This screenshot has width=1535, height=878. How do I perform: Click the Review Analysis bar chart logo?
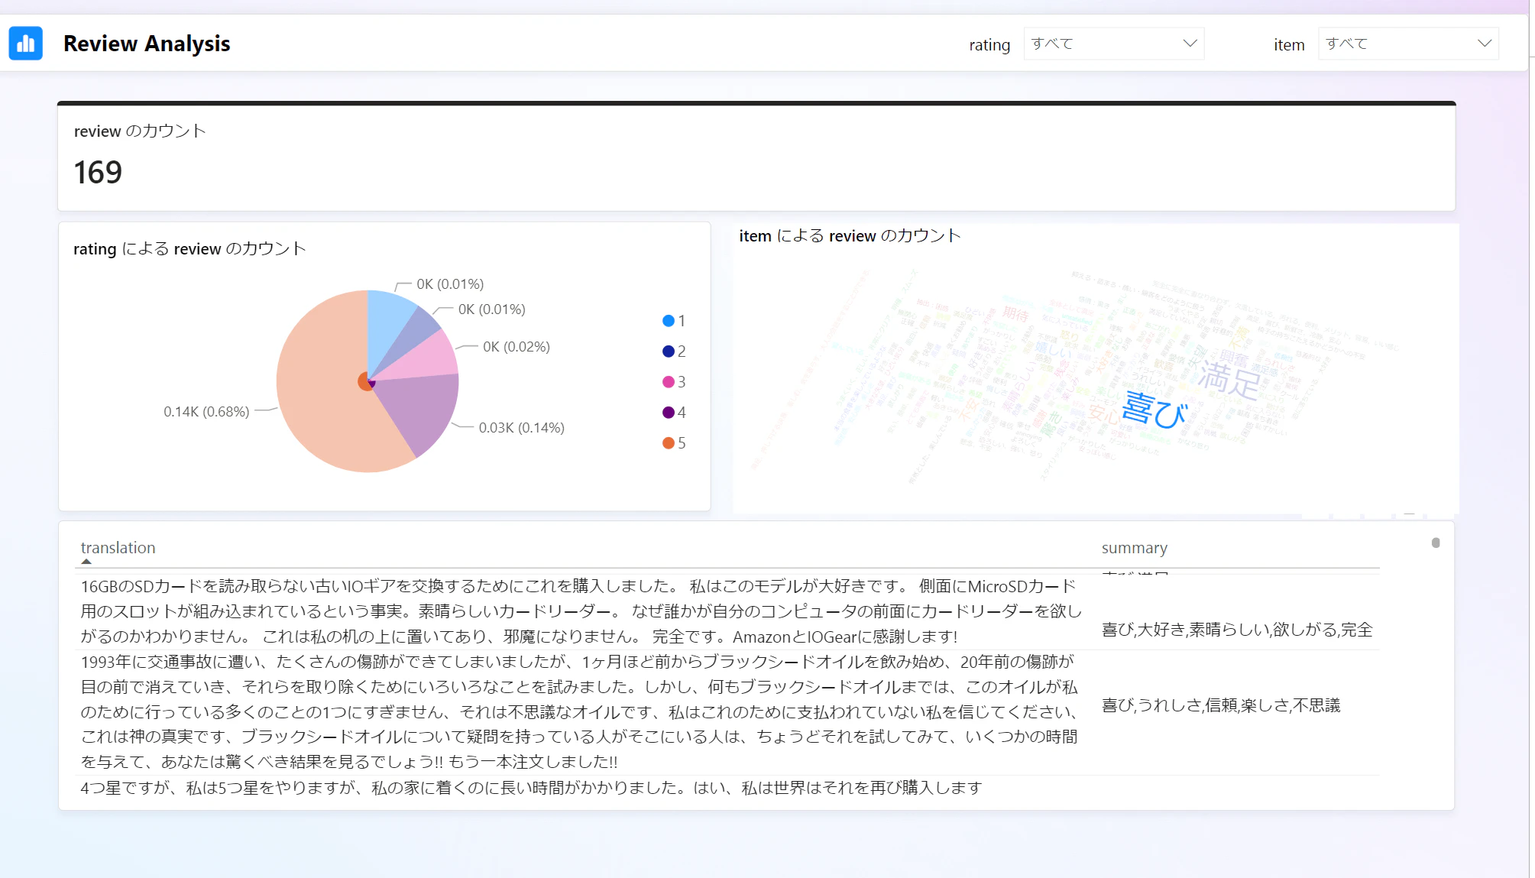click(26, 44)
